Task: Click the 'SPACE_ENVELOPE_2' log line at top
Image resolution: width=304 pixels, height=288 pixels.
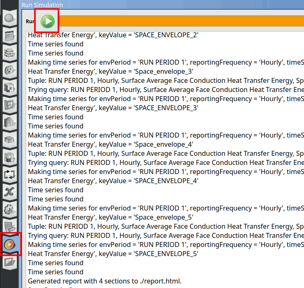Action: tap(113, 35)
